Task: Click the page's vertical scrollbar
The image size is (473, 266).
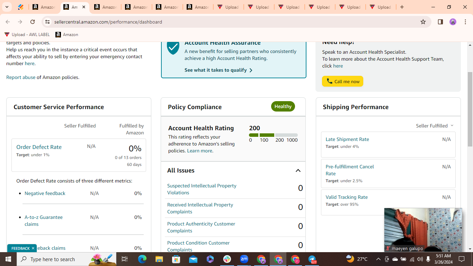Action: coord(470,109)
